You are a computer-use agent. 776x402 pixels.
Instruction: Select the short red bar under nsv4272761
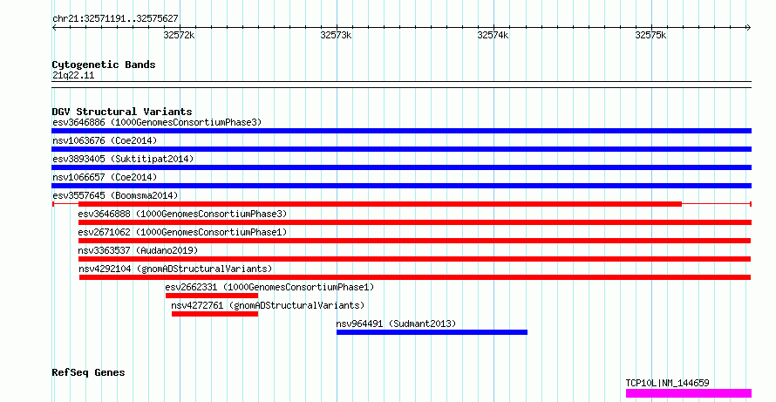[x=214, y=314]
